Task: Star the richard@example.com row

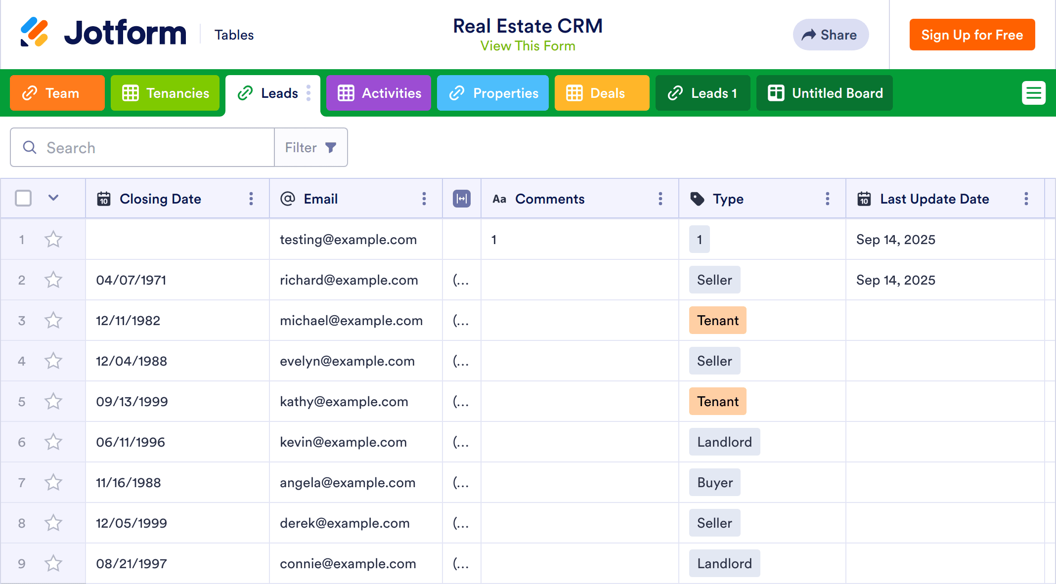Action: click(x=53, y=280)
